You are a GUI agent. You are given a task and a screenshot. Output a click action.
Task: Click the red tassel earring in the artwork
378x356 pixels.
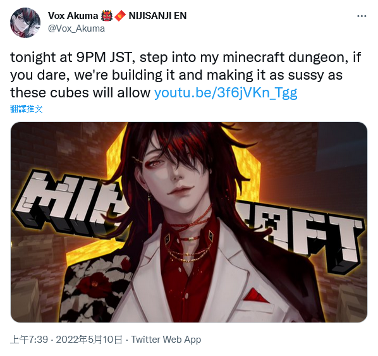tap(149, 212)
